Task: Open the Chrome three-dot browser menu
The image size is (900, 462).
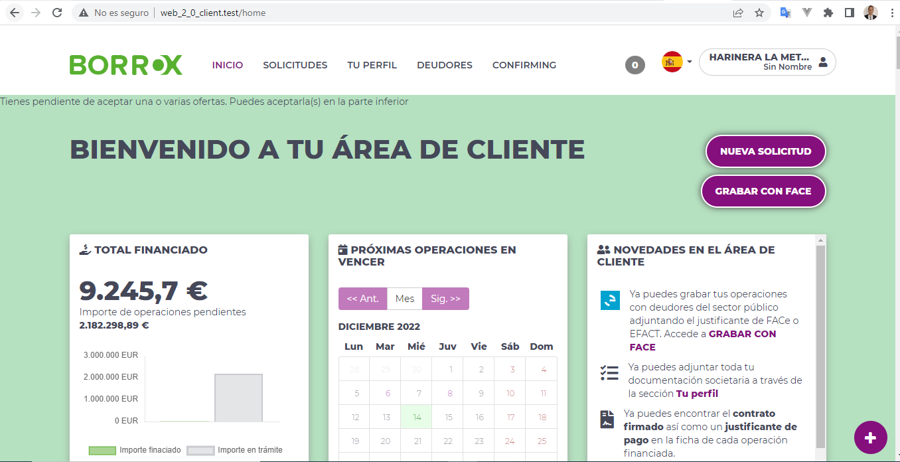Action: coord(891,12)
